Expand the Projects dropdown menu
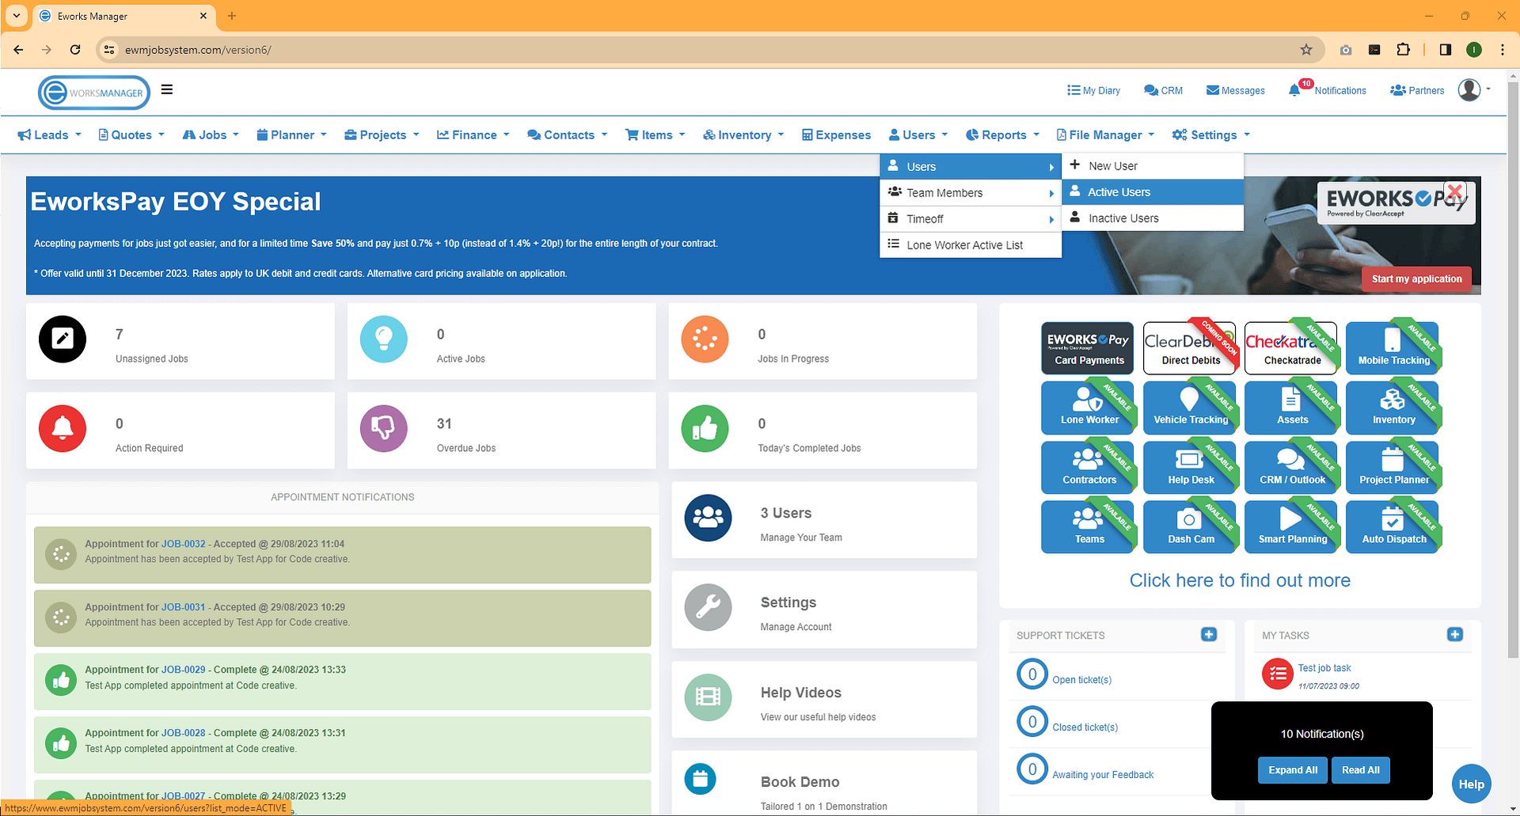Image resolution: width=1520 pixels, height=816 pixels. click(x=382, y=135)
